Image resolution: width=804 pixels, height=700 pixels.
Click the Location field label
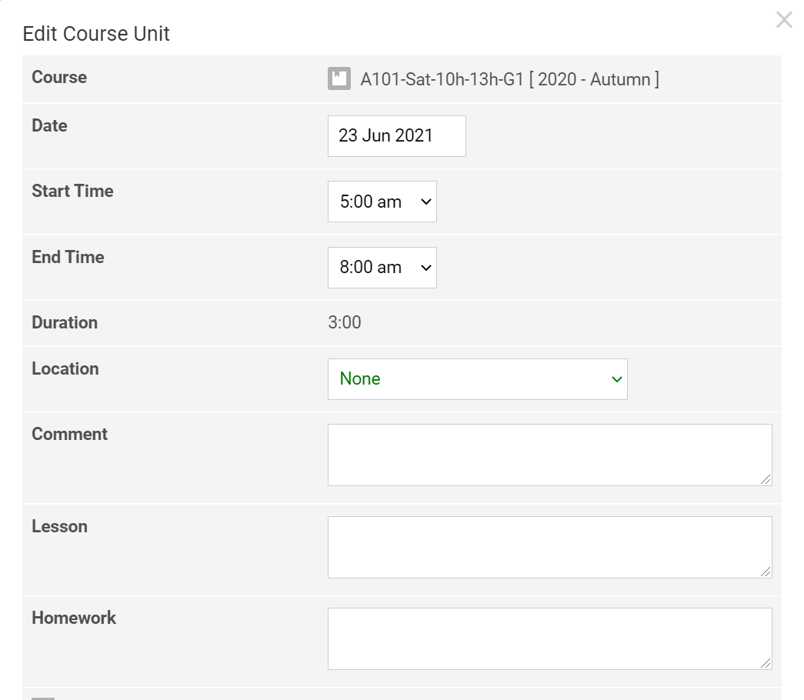click(65, 369)
